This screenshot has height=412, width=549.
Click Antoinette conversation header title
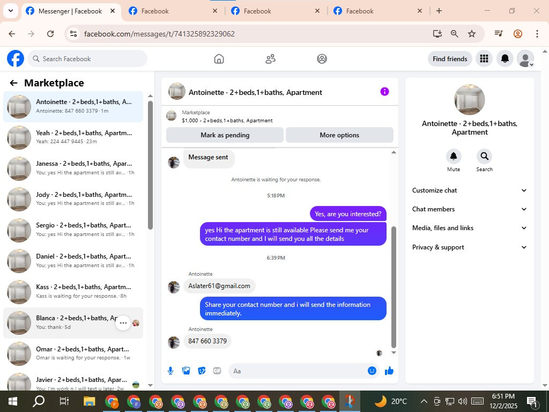click(x=255, y=92)
